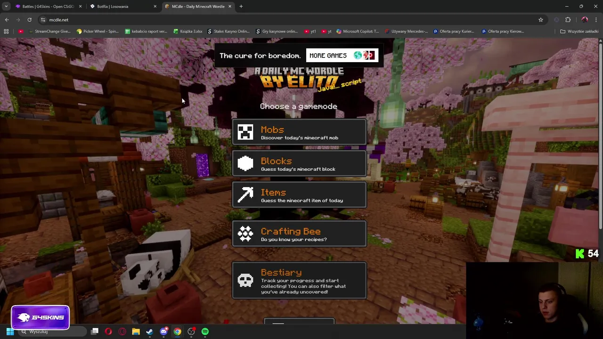
Task: Switch to Chrome on the taskbar
Action: point(177,332)
